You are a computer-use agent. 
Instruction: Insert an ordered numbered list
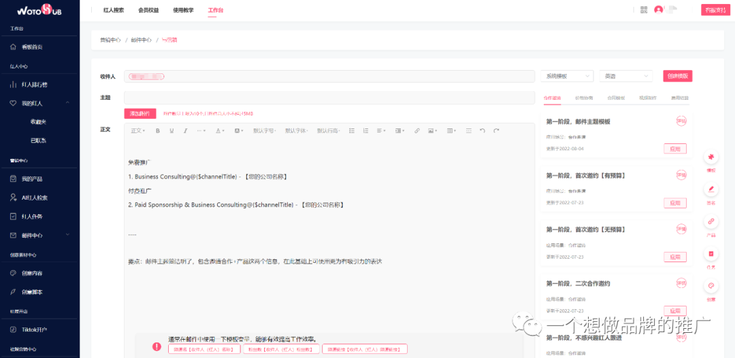tap(365, 131)
